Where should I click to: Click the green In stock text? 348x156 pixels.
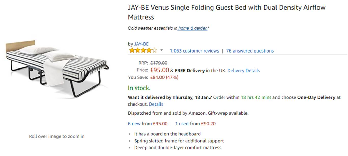tap(139, 88)
